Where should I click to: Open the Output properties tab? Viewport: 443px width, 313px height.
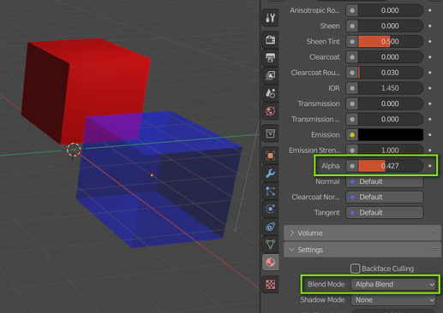click(x=270, y=57)
